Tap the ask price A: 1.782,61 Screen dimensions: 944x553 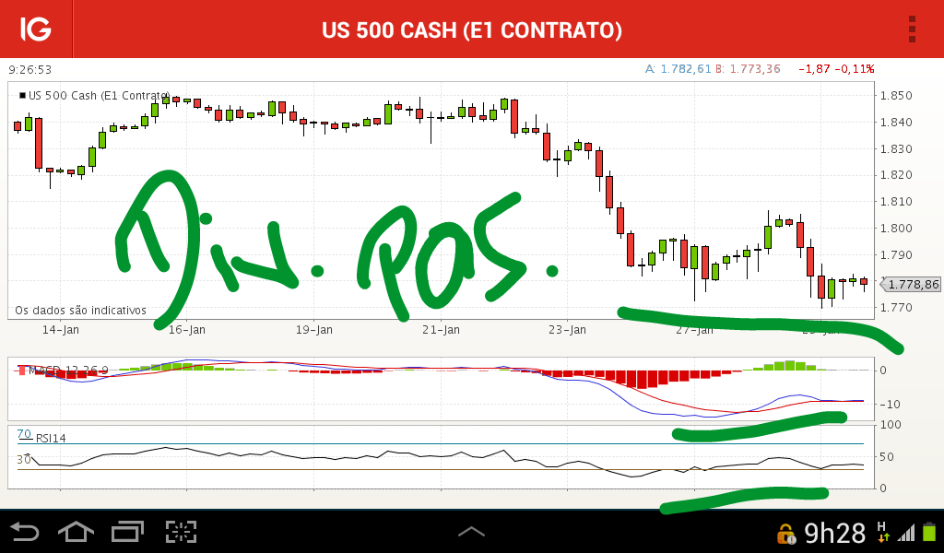tap(678, 69)
